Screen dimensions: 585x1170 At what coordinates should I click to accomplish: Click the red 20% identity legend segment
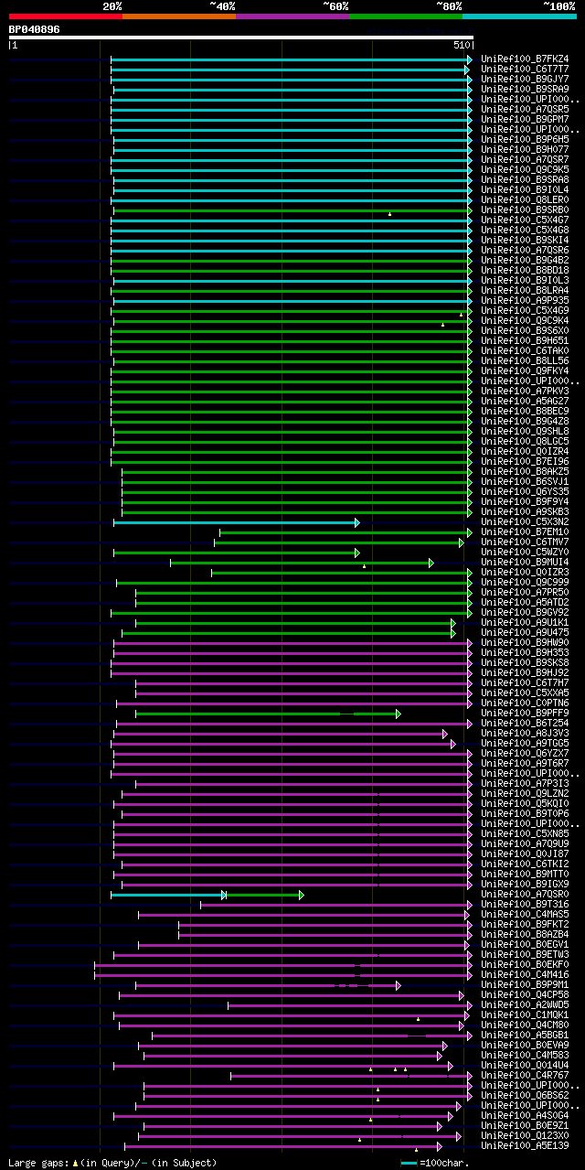click(x=66, y=16)
